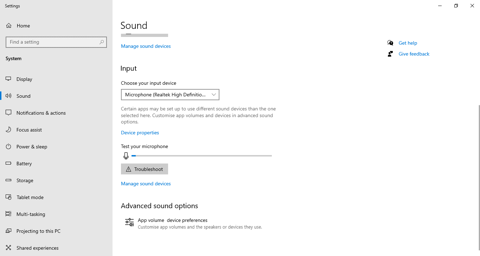Screen dimensions: 480x256
Task: Click the search magnifier icon
Action: click(102, 42)
